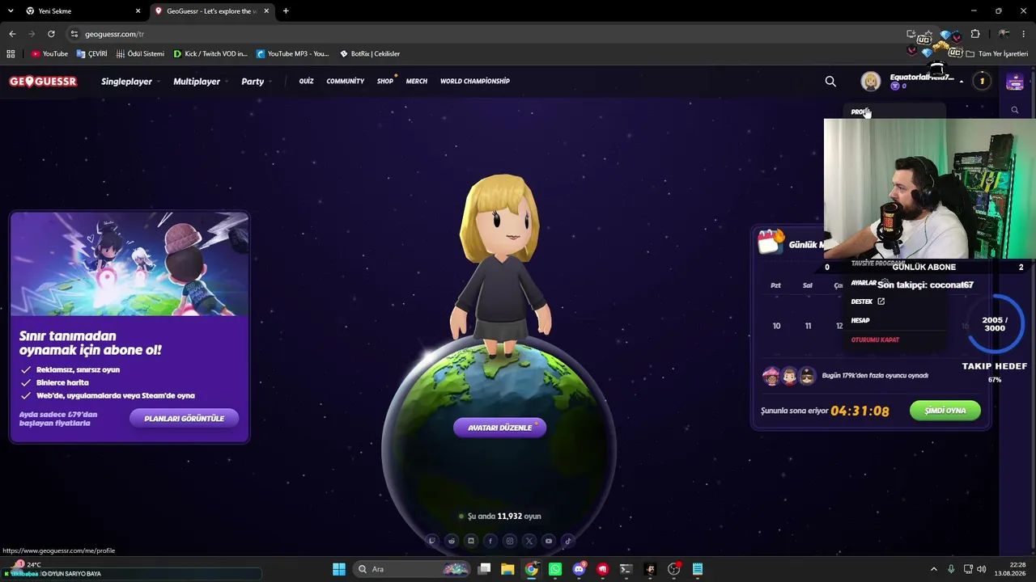The image size is (1036, 582).
Task: Click the address bar showing geoguessr.com/tr
Action: [x=486, y=34]
